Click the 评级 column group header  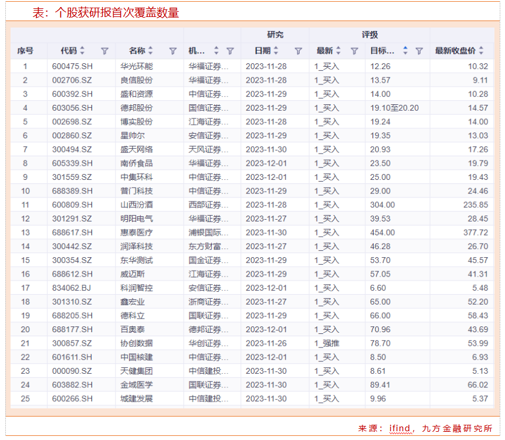[x=370, y=35]
